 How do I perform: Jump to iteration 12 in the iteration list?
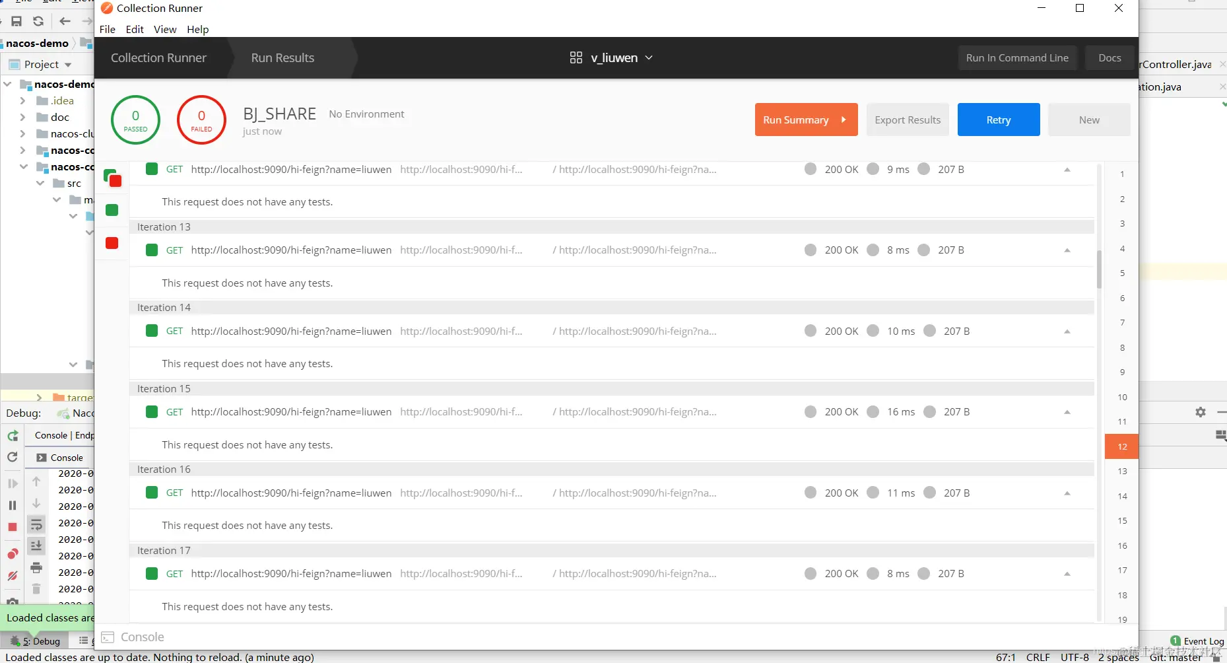point(1122,446)
